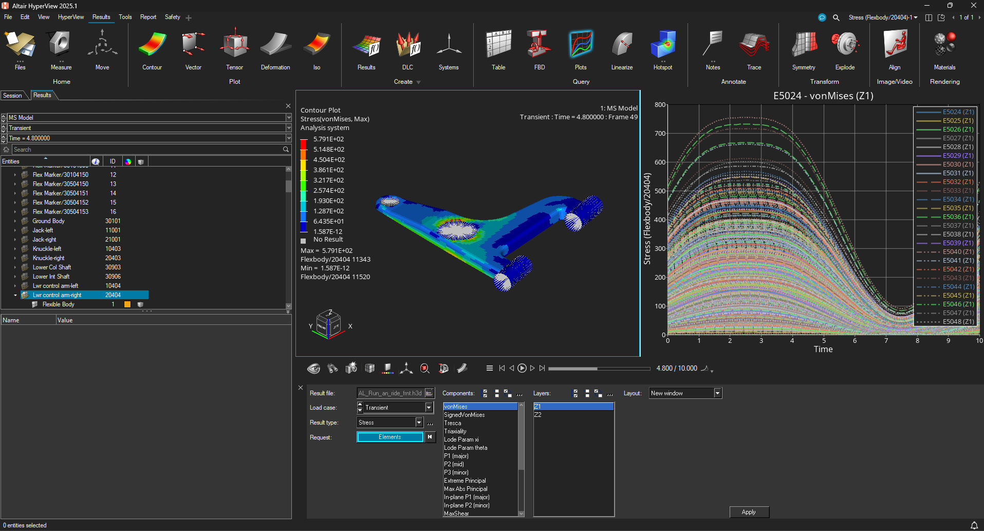Screen dimensions: 984x531
Task: Open the Result type Stress dropdown
Action: click(x=419, y=423)
